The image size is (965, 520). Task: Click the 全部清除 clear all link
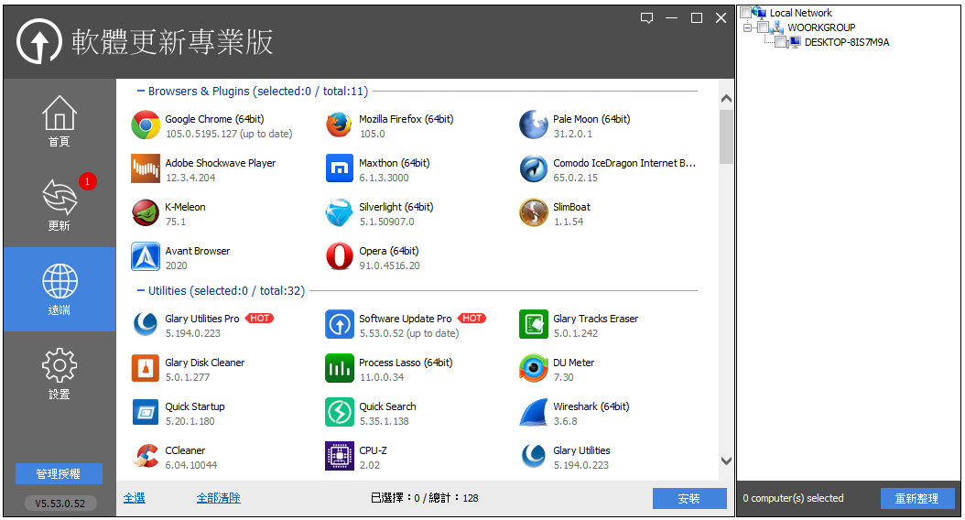click(x=219, y=498)
